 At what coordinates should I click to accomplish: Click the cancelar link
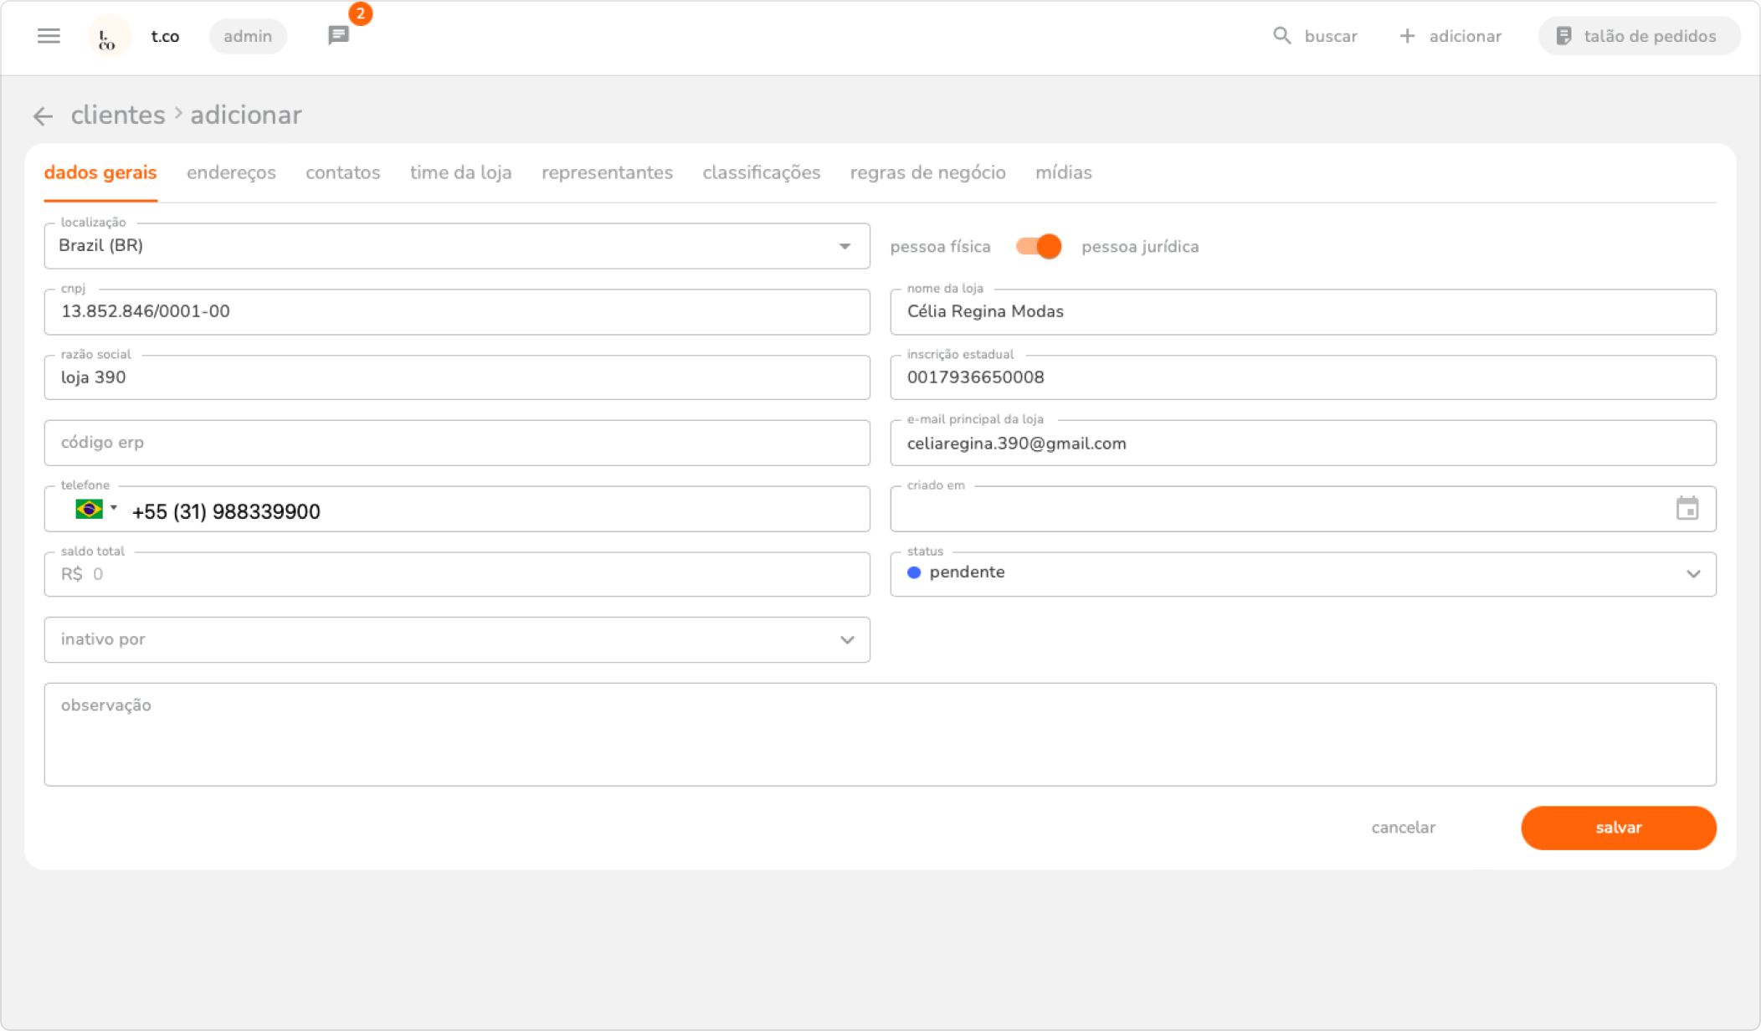coord(1403,828)
